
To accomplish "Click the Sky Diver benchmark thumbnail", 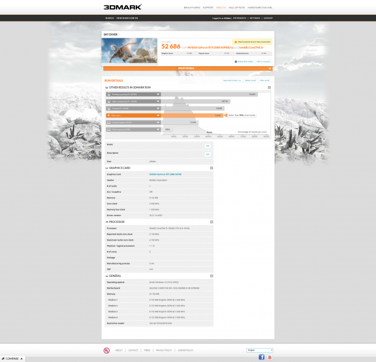I will [x=129, y=51].
